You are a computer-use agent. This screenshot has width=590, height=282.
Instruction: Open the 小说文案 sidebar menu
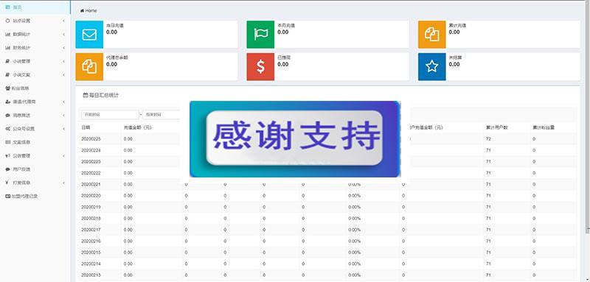pos(35,74)
